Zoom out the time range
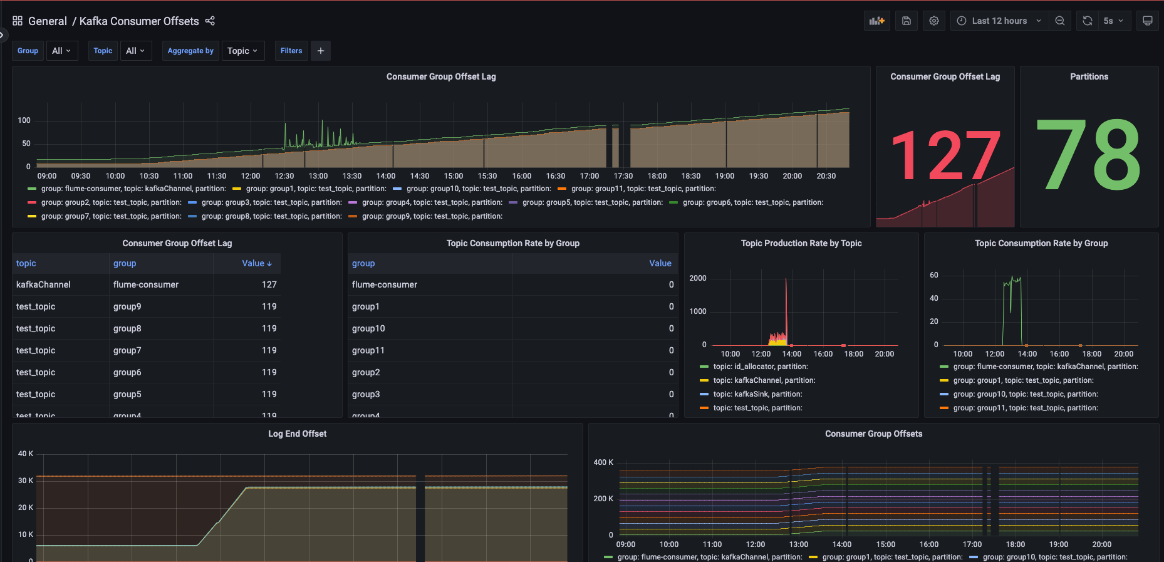The height and width of the screenshot is (562, 1164). click(1059, 21)
